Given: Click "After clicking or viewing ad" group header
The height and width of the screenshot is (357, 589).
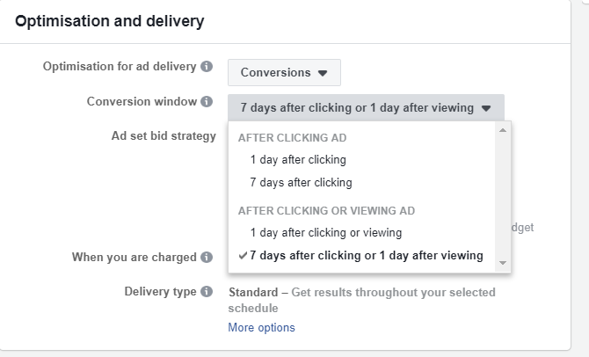Looking at the screenshot, I should coord(326,211).
